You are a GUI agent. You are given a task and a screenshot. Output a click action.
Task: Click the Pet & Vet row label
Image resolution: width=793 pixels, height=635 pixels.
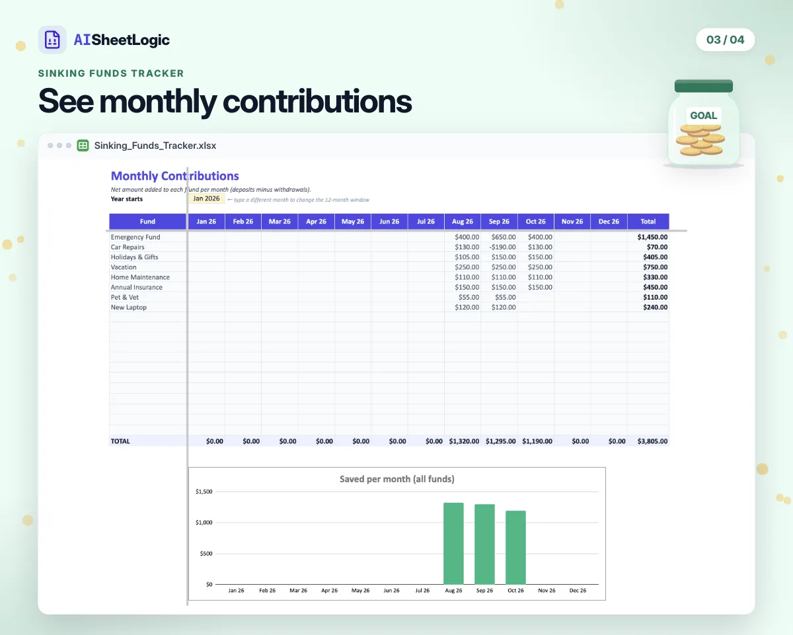click(x=125, y=297)
